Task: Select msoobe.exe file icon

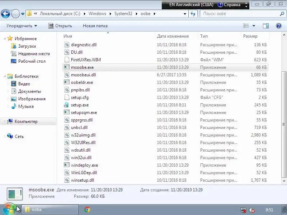Action: click(67, 67)
